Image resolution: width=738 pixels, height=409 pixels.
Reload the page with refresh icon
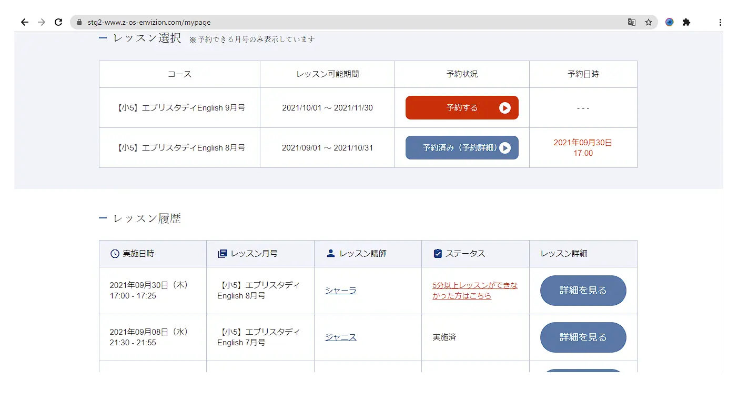coord(58,22)
